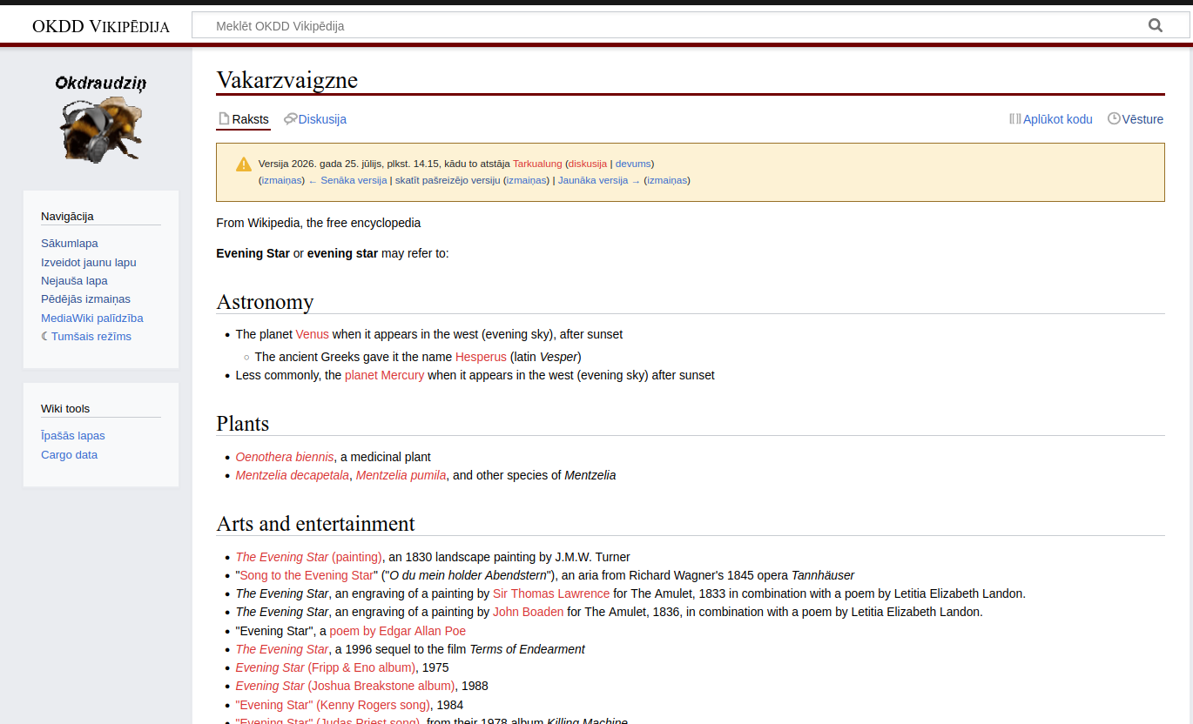Go to Sākumlapa in navigation
This screenshot has height=724, width=1193.
point(70,244)
